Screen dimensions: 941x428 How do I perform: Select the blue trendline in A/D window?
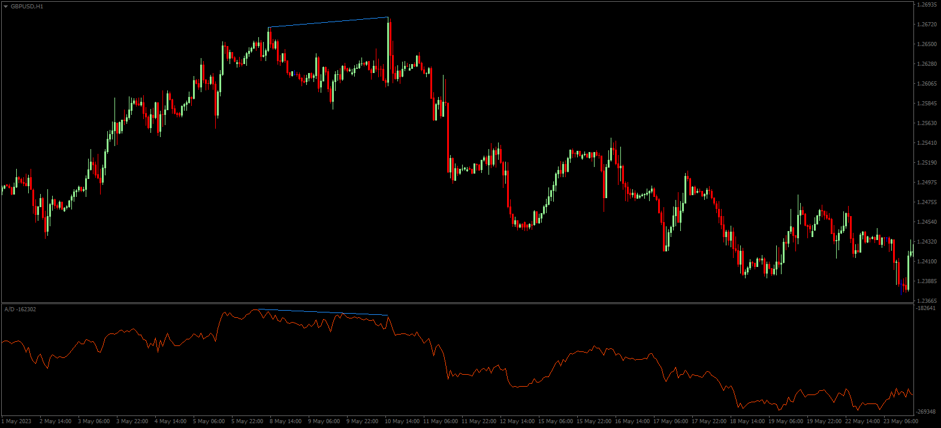[324, 312]
